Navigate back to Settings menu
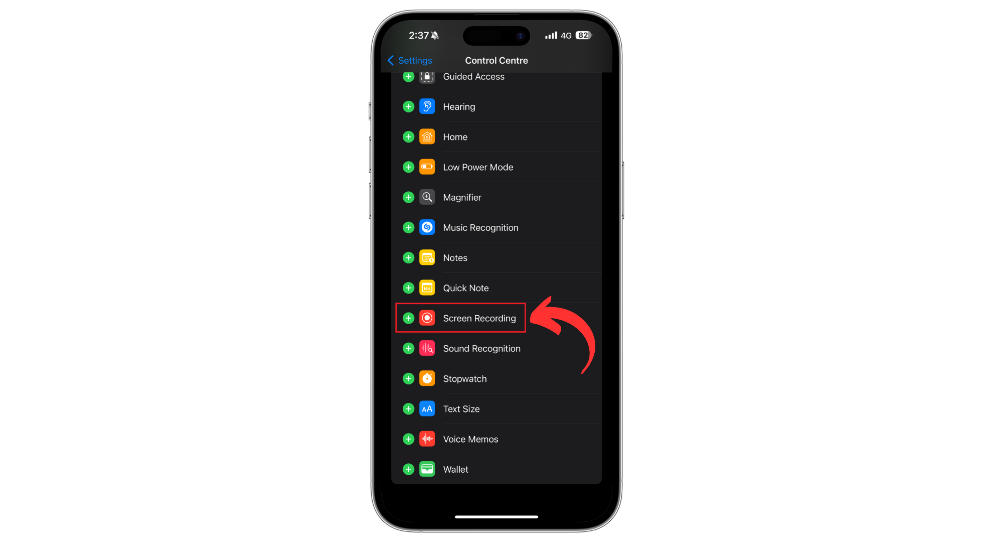The image size is (993, 542). (x=409, y=60)
